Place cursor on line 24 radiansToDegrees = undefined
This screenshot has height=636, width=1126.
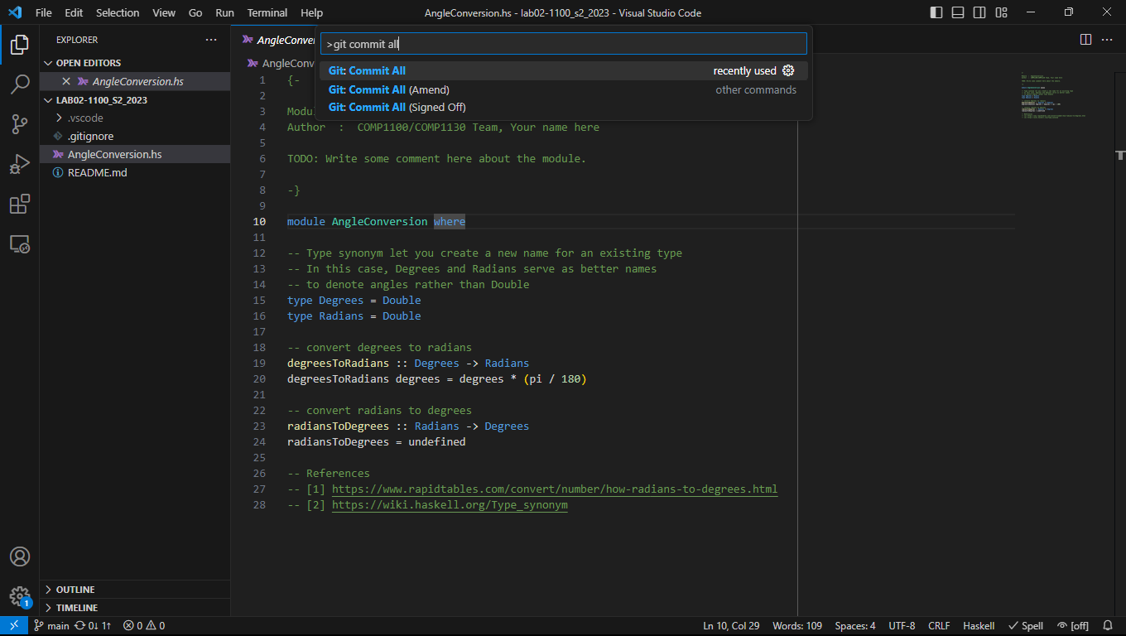[x=376, y=442]
